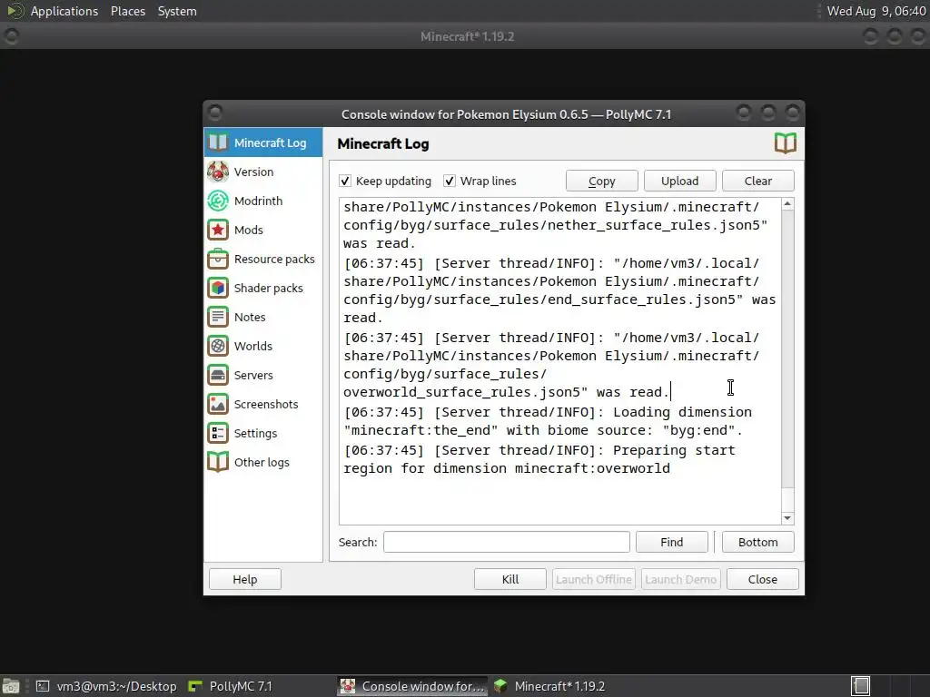Image resolution: width=930 pixels, height=697 pixels.
Task: Switch to the Worlds page label
Action: 253,346
